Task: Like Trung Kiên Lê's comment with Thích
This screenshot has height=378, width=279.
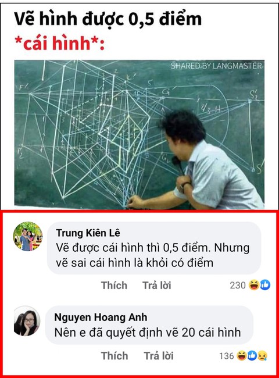Action: (114, 286)
